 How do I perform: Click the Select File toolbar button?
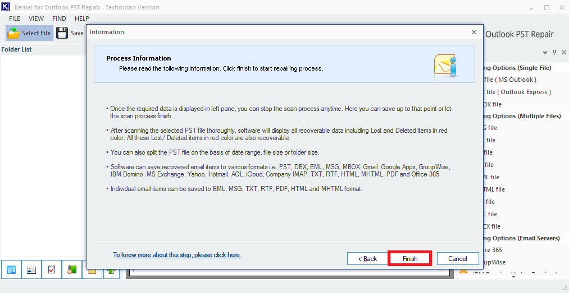(x=29, y=33)
